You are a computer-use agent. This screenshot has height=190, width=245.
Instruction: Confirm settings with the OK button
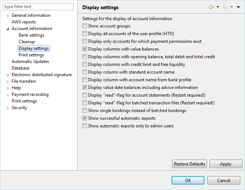point(188,180)
